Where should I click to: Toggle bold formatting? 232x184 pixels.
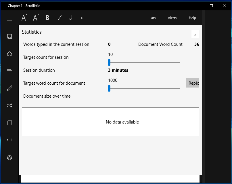tap(47, 18)
